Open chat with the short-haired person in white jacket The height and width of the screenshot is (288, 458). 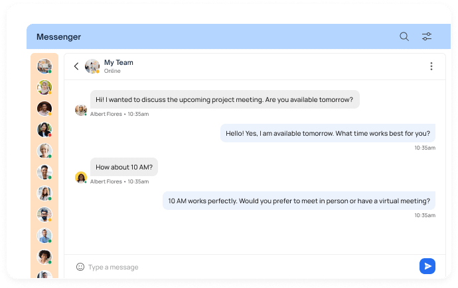pyautogui.click(x=44, y=172)
